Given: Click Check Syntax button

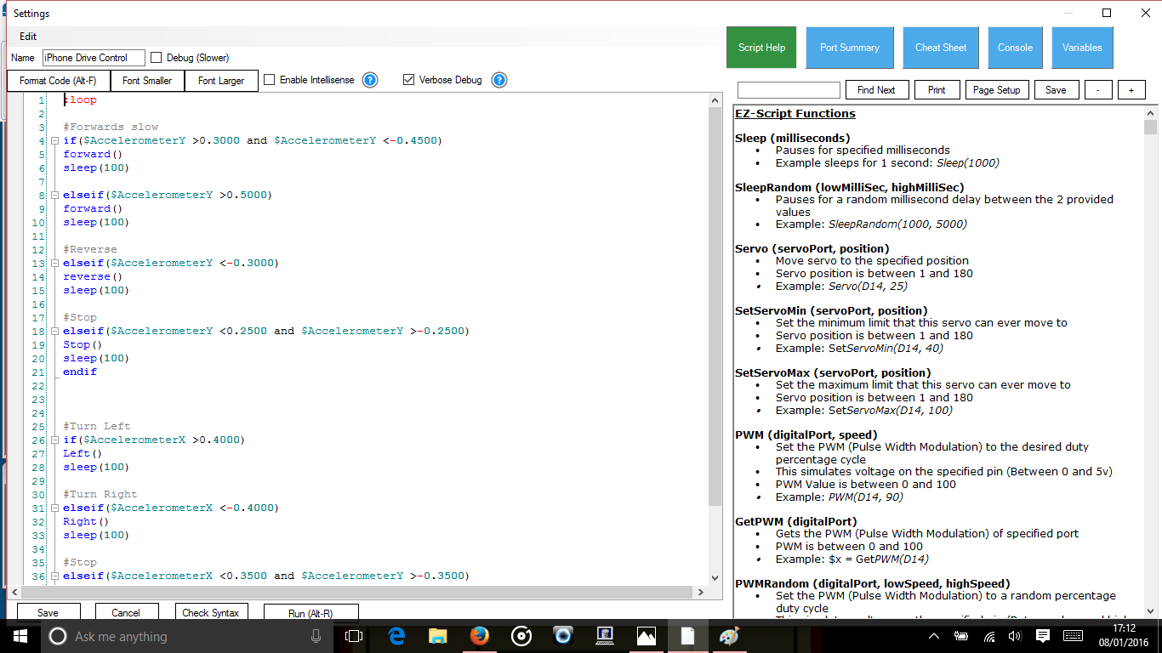Looking at the screenshot, I should coord(211,612).
